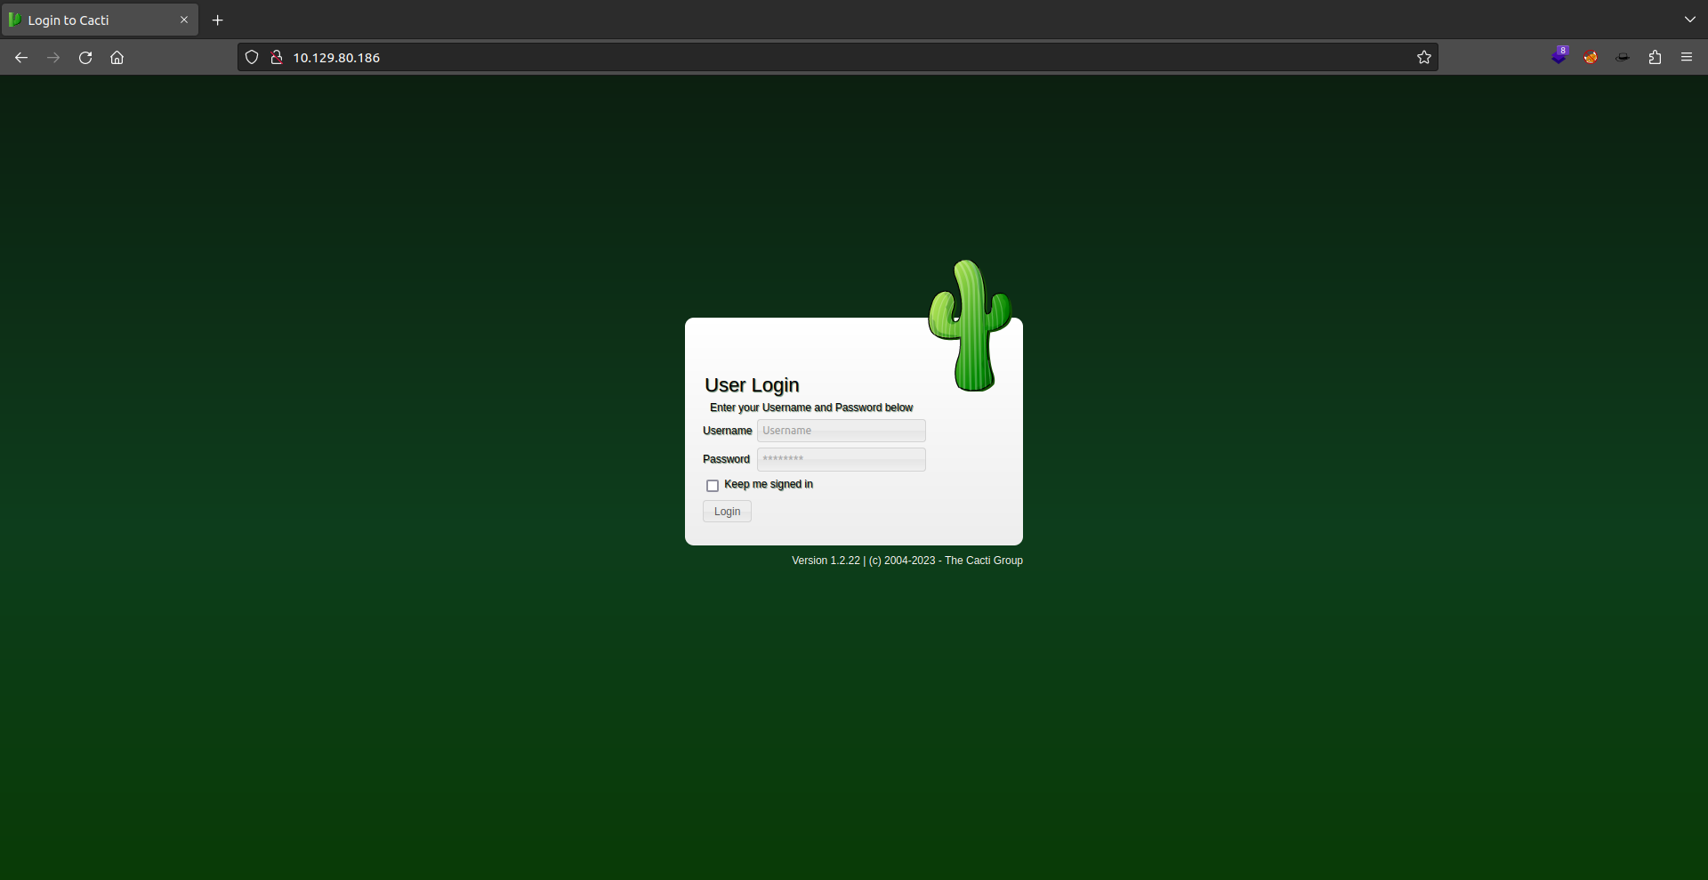Image resolution: width=1708 pixels, height=880 pixels.
Task: Open the tracking protection shield icon
Action: 252,57
